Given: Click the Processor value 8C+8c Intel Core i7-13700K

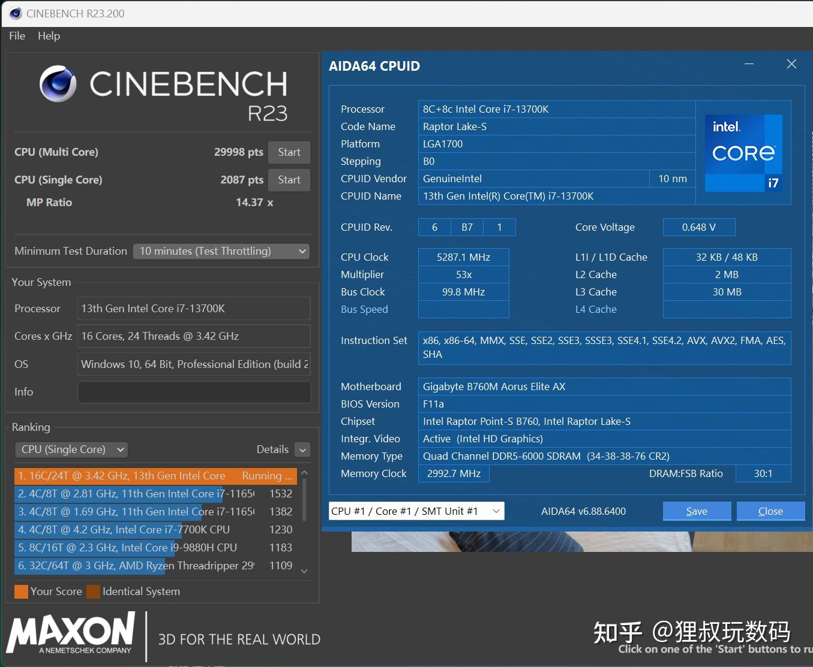Looking at the screenshot, I should point(557,109).
